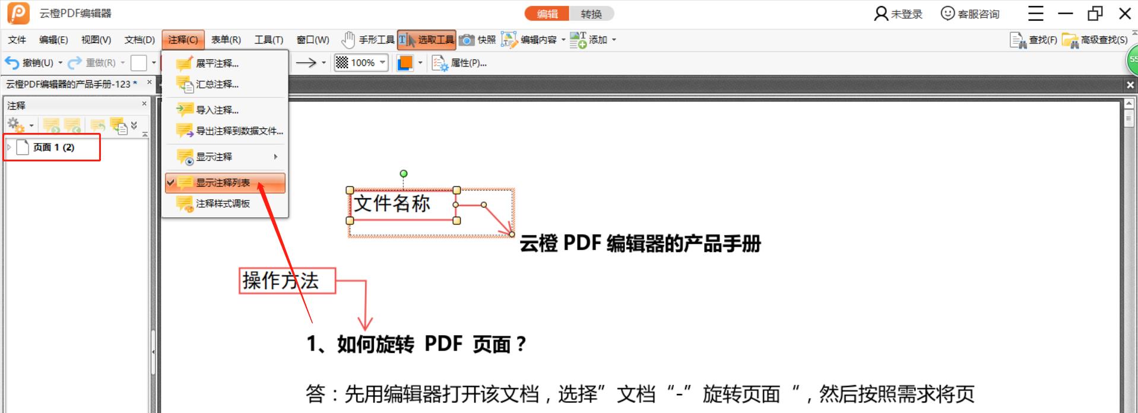Close the 注释 side panel
Screen dimensions: 1138x413
point(144,103)
